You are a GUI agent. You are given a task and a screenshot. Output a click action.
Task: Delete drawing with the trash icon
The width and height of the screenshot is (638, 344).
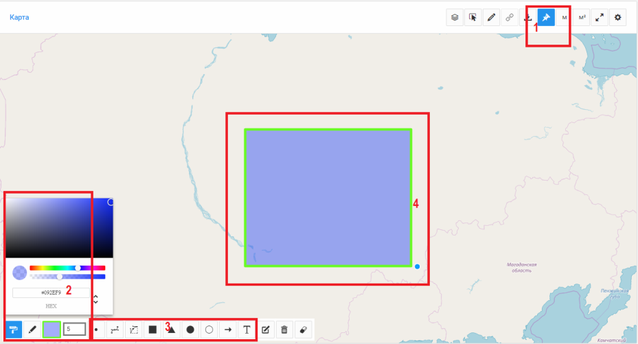coord(284,330)
